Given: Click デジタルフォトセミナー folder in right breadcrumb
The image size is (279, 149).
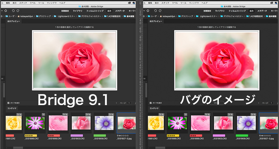Looking at the screenshot, I should tap(232, 16).
